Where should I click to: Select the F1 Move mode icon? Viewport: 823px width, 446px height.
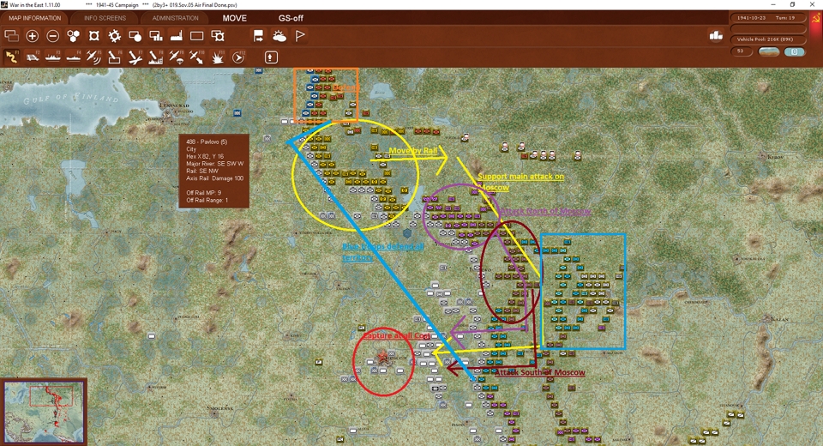11,57
